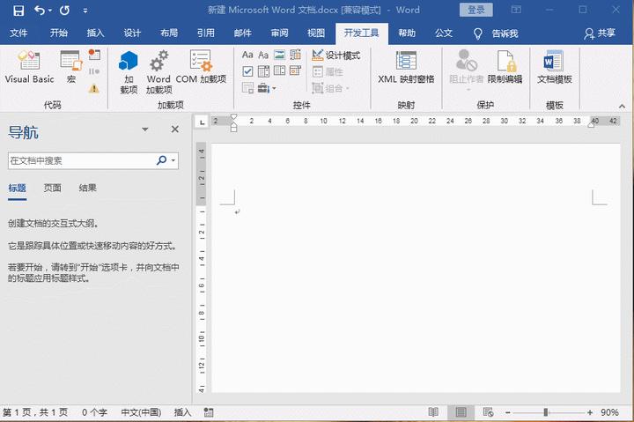Switch to the 布局 tab
The image size is (634, 422).
coord(169,33)
